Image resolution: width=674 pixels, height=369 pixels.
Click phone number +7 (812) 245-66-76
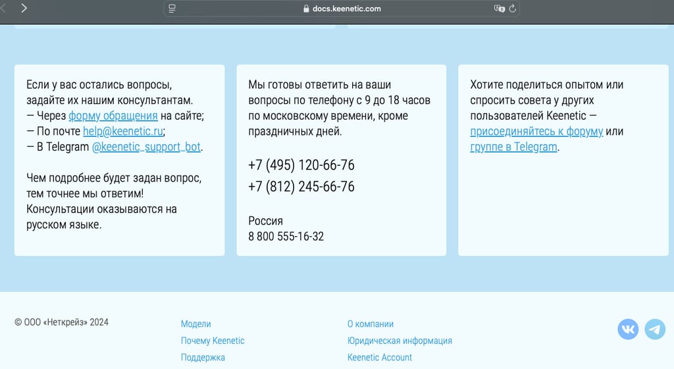[301, 186]
